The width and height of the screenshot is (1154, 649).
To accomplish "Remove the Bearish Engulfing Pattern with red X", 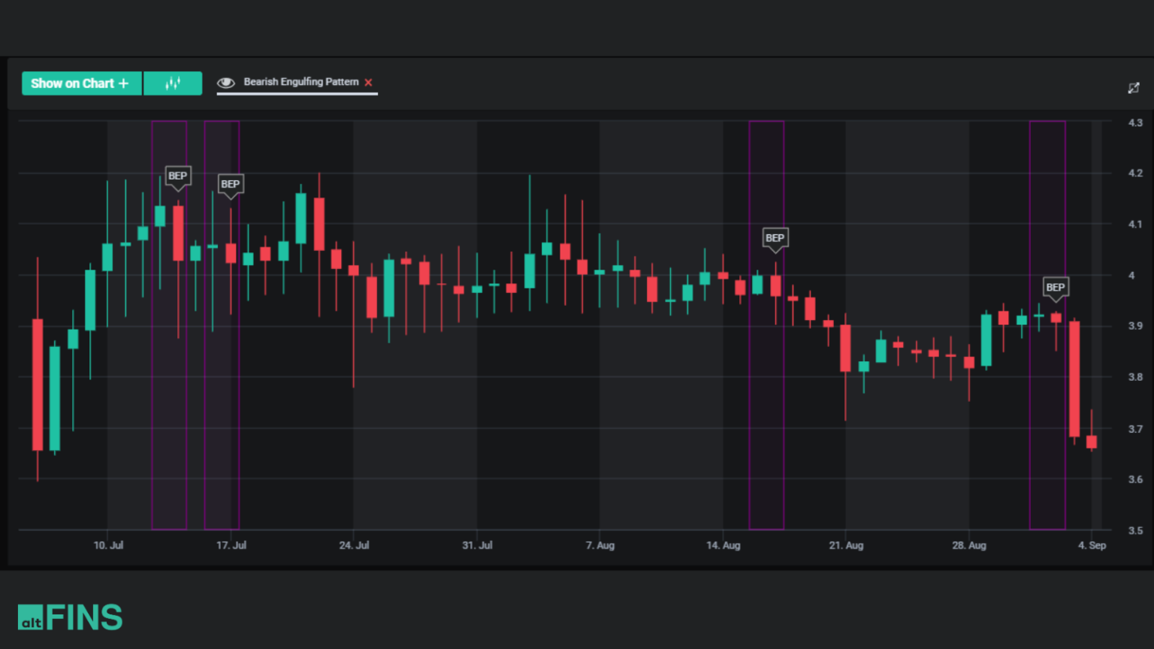I will pos(368,83).
